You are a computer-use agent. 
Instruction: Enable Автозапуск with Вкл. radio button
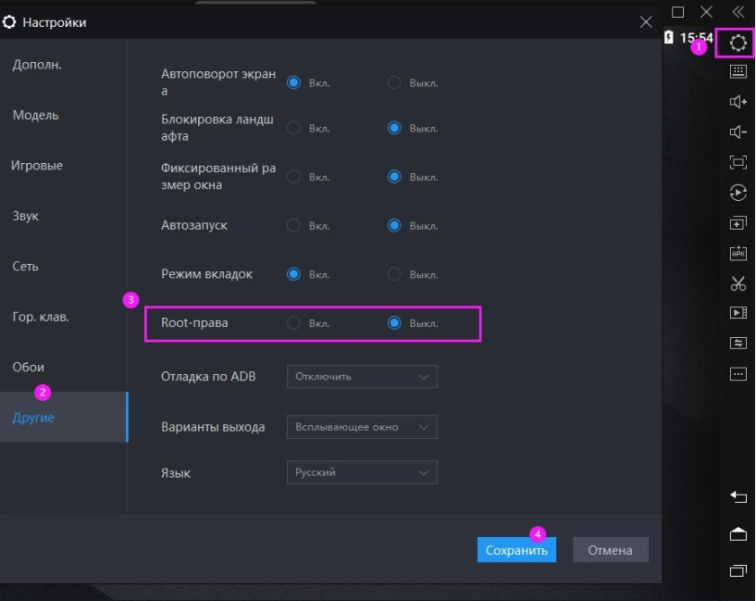tap(293, 225)
